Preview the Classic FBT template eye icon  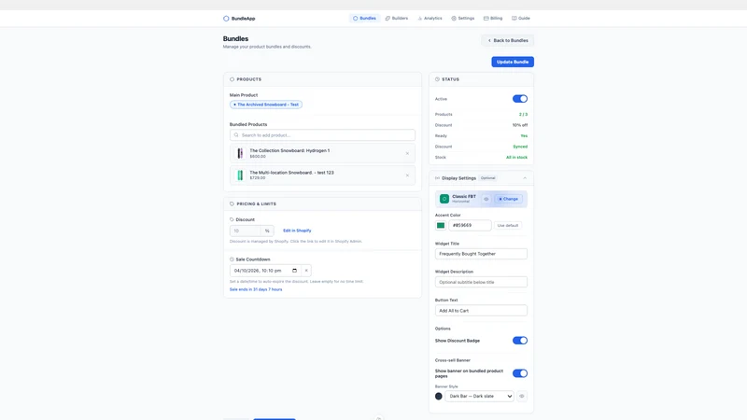(x=486, y=199)
